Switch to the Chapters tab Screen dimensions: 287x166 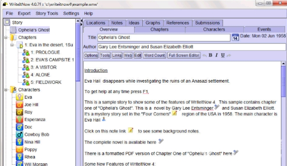pyautogui.click(x=159, y=29)
